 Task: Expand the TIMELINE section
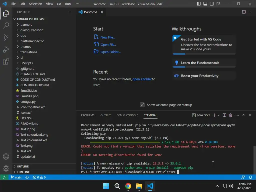tap(23, 172)
